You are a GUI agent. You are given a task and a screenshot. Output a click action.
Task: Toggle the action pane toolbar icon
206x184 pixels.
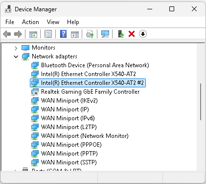click(x=75, y=34)
